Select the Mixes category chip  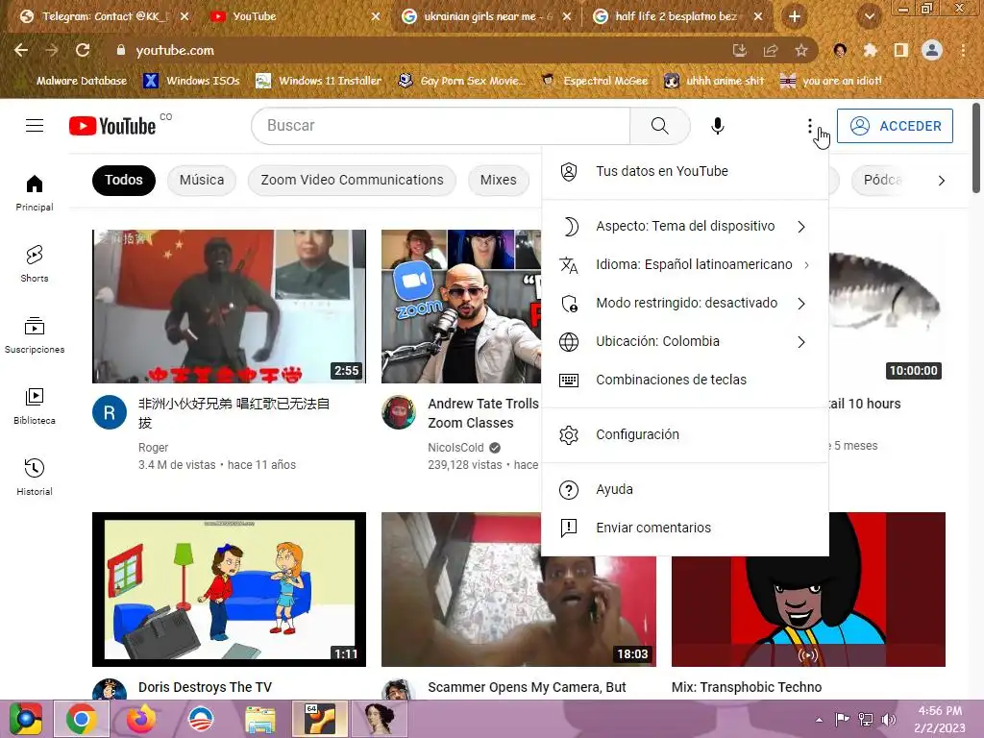click(499, 180)
